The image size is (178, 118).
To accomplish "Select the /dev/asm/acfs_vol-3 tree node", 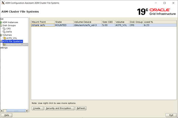I will tap(17, 45).
